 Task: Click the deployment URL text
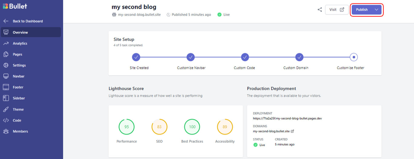pyautogui.click(x=287, y=118)
